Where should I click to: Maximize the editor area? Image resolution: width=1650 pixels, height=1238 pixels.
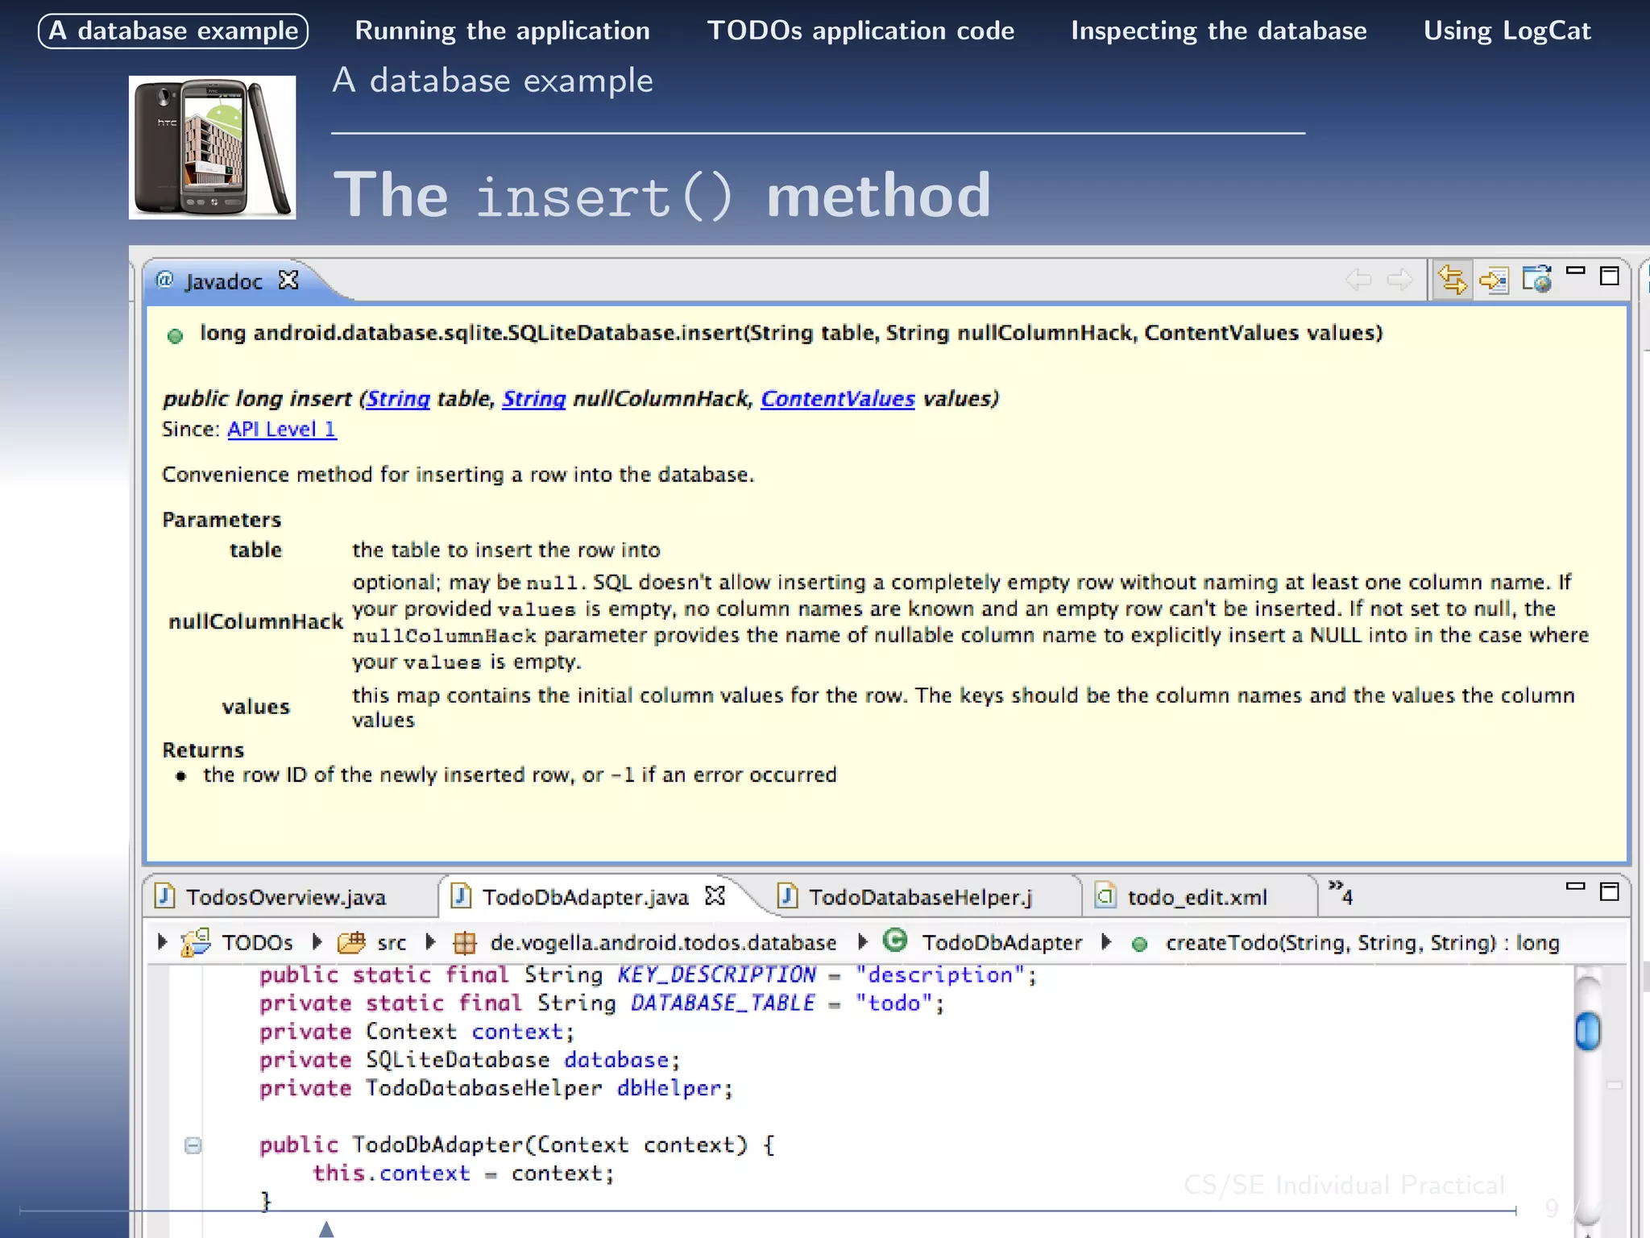[x=1610, y=891]
